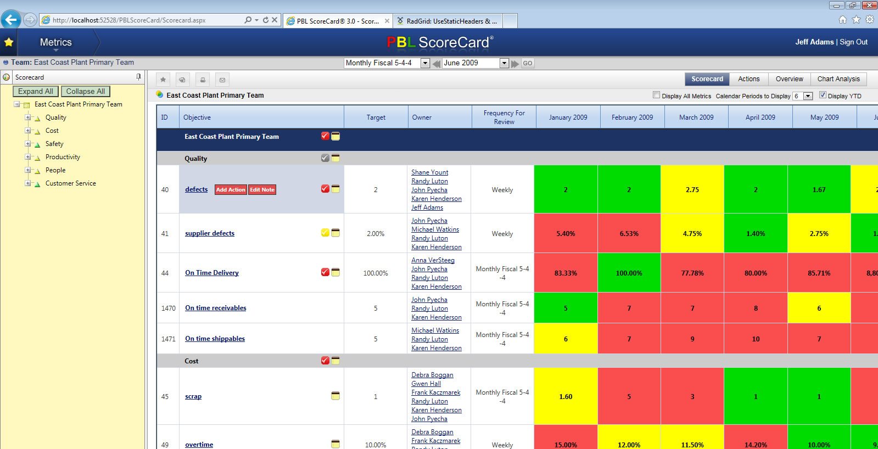Open the Metrics menu

[x=56, y=42]
